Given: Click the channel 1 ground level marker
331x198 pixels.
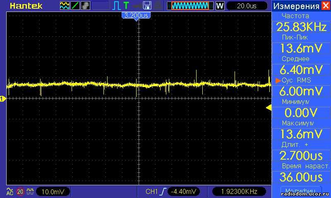Looking at the screenshot, I should click(2, 99).
